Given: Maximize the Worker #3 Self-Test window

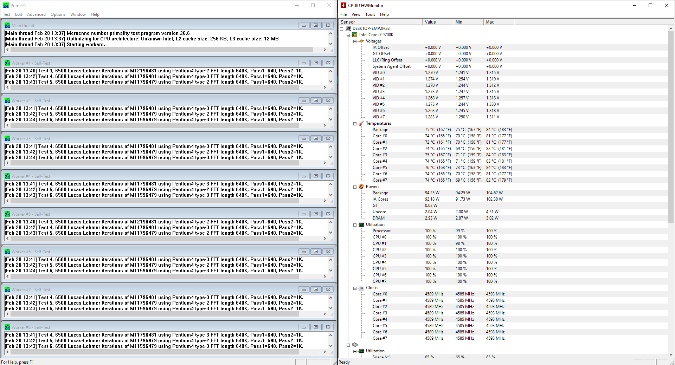Looking at the screenshot, I should click(x=316, y=138).
